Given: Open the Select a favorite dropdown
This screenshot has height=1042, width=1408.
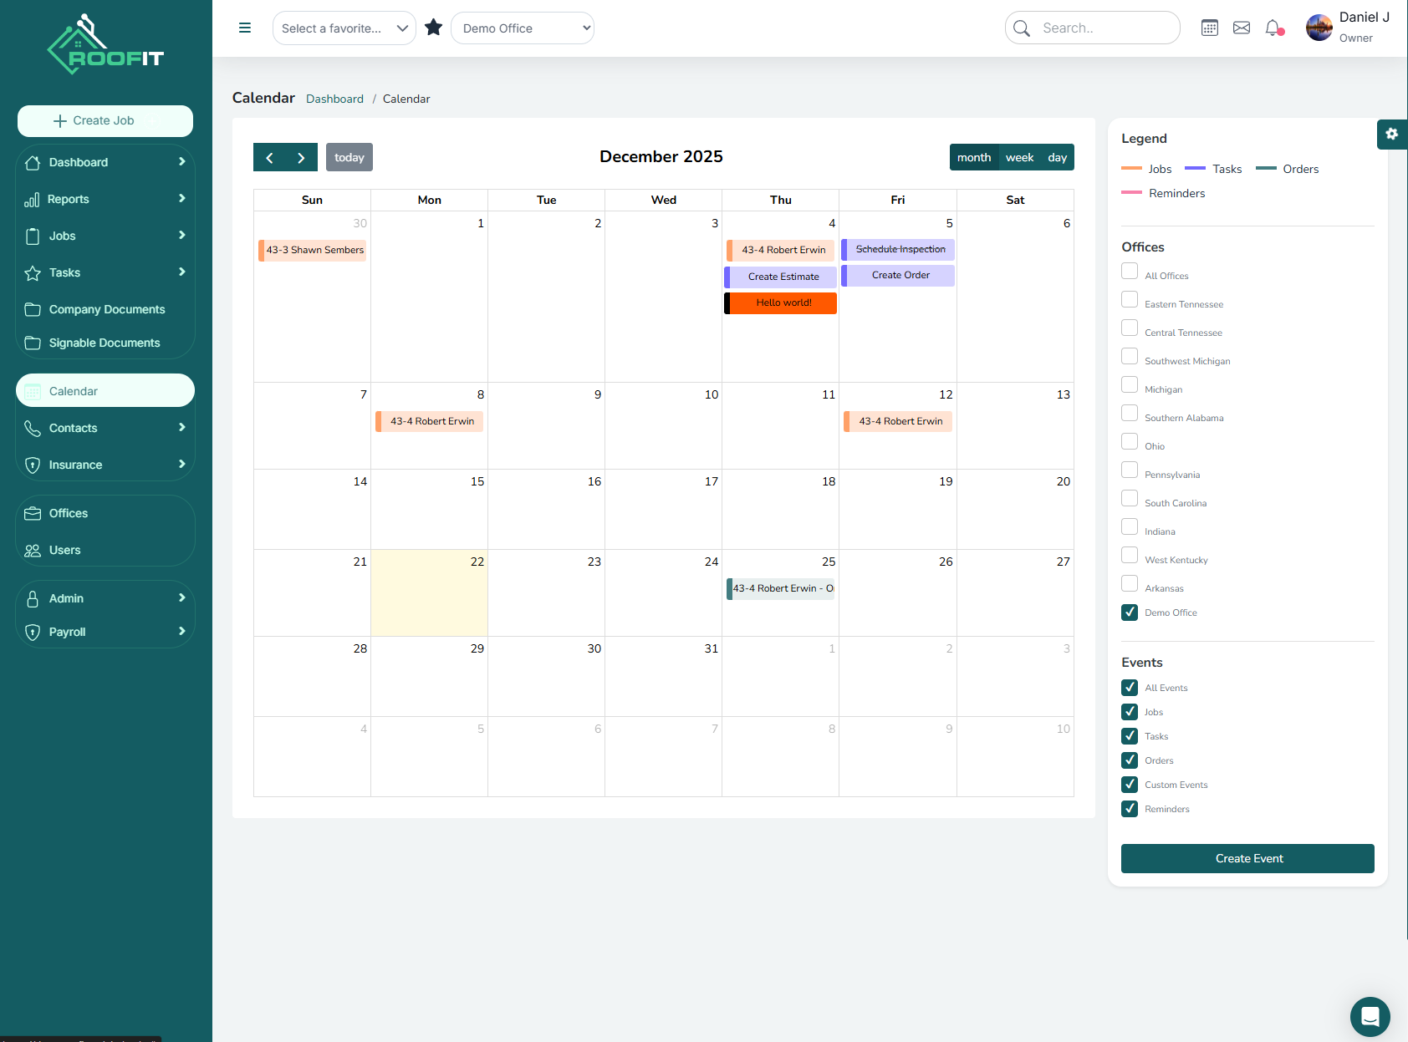Looking at the screenshot, I should pyautogui.click(x=344, y=28).
